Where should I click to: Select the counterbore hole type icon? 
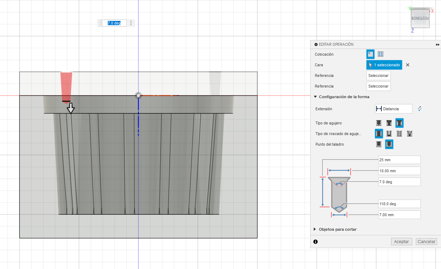[389, 123]
